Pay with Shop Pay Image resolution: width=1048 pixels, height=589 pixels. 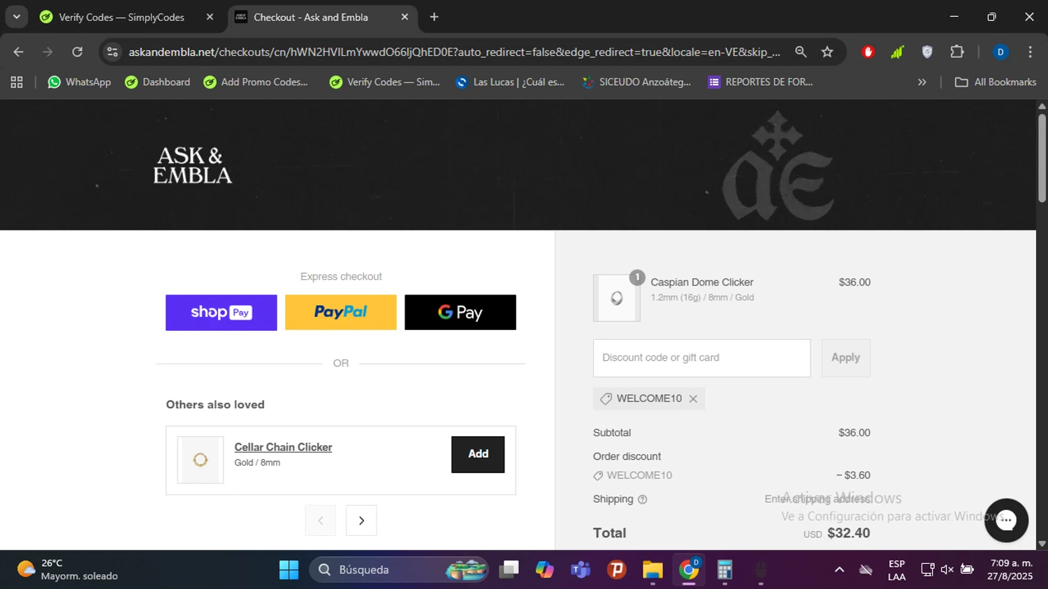(221, 312)
